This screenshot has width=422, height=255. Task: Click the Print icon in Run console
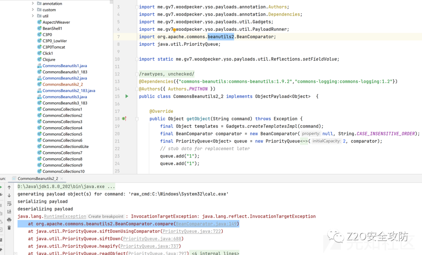coord(9,220)
